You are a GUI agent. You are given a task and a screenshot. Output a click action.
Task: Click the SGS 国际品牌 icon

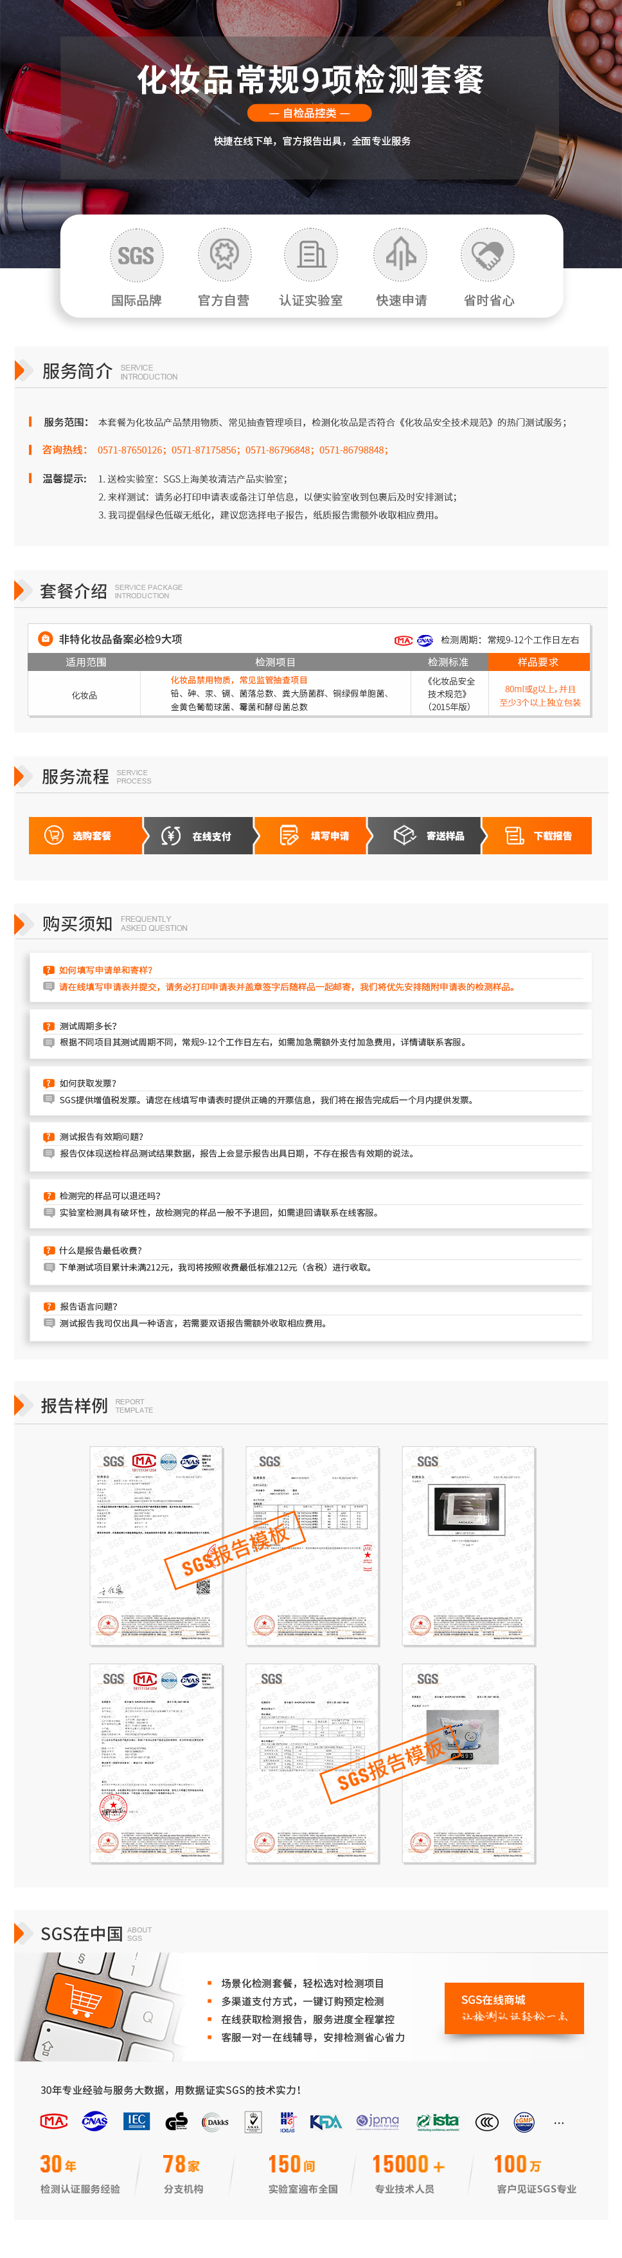coord(136,255)
